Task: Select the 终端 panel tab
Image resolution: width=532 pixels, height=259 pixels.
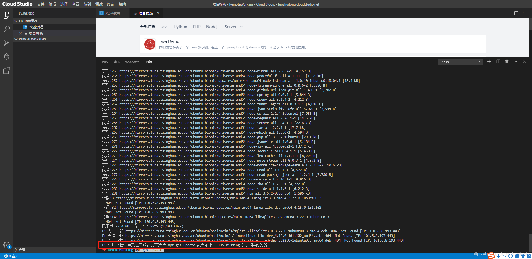Action: tap(149, 62)
